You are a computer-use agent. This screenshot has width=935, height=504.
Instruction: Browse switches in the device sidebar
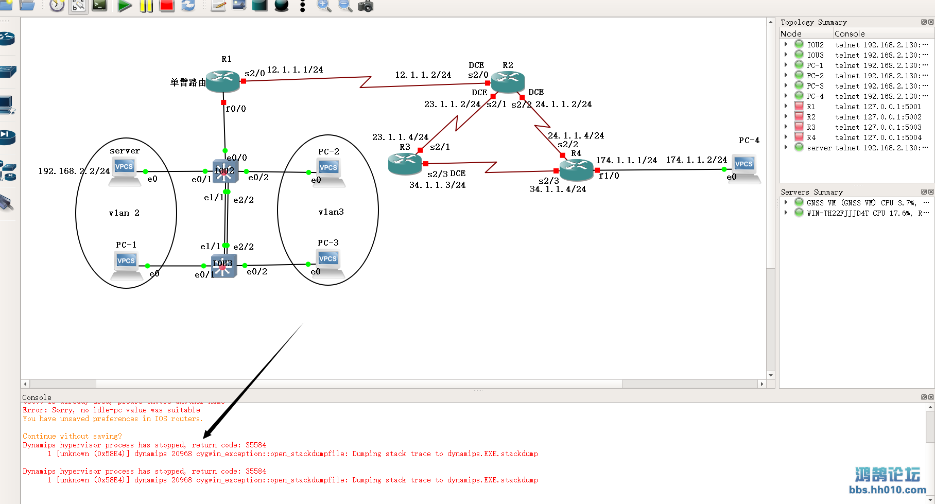point(7,71)
